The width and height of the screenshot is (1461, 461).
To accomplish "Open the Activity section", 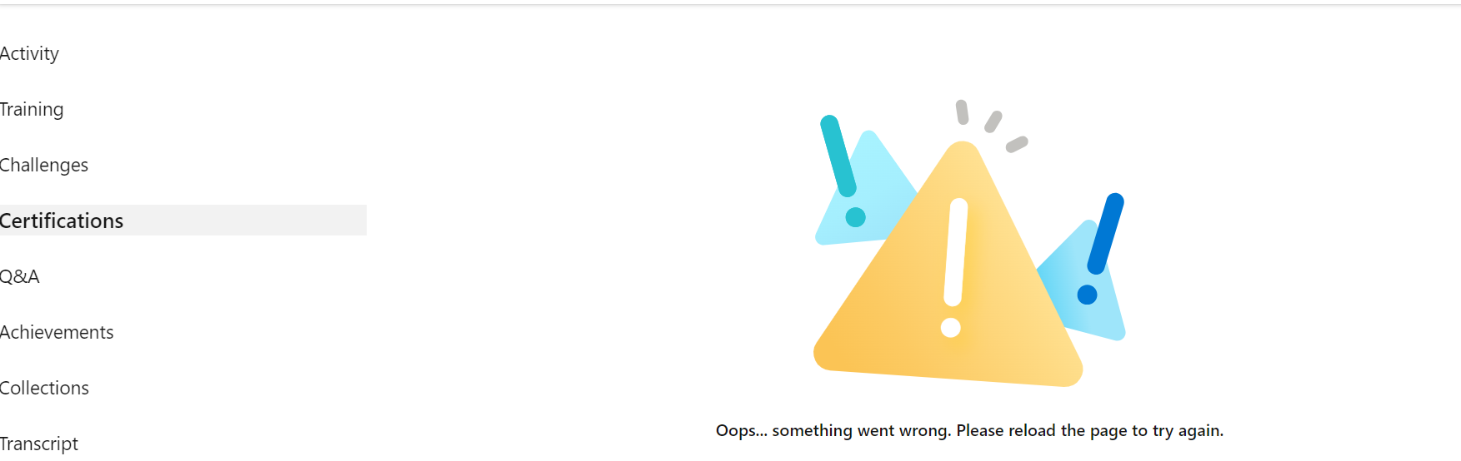I will click(x=30, y=53).
